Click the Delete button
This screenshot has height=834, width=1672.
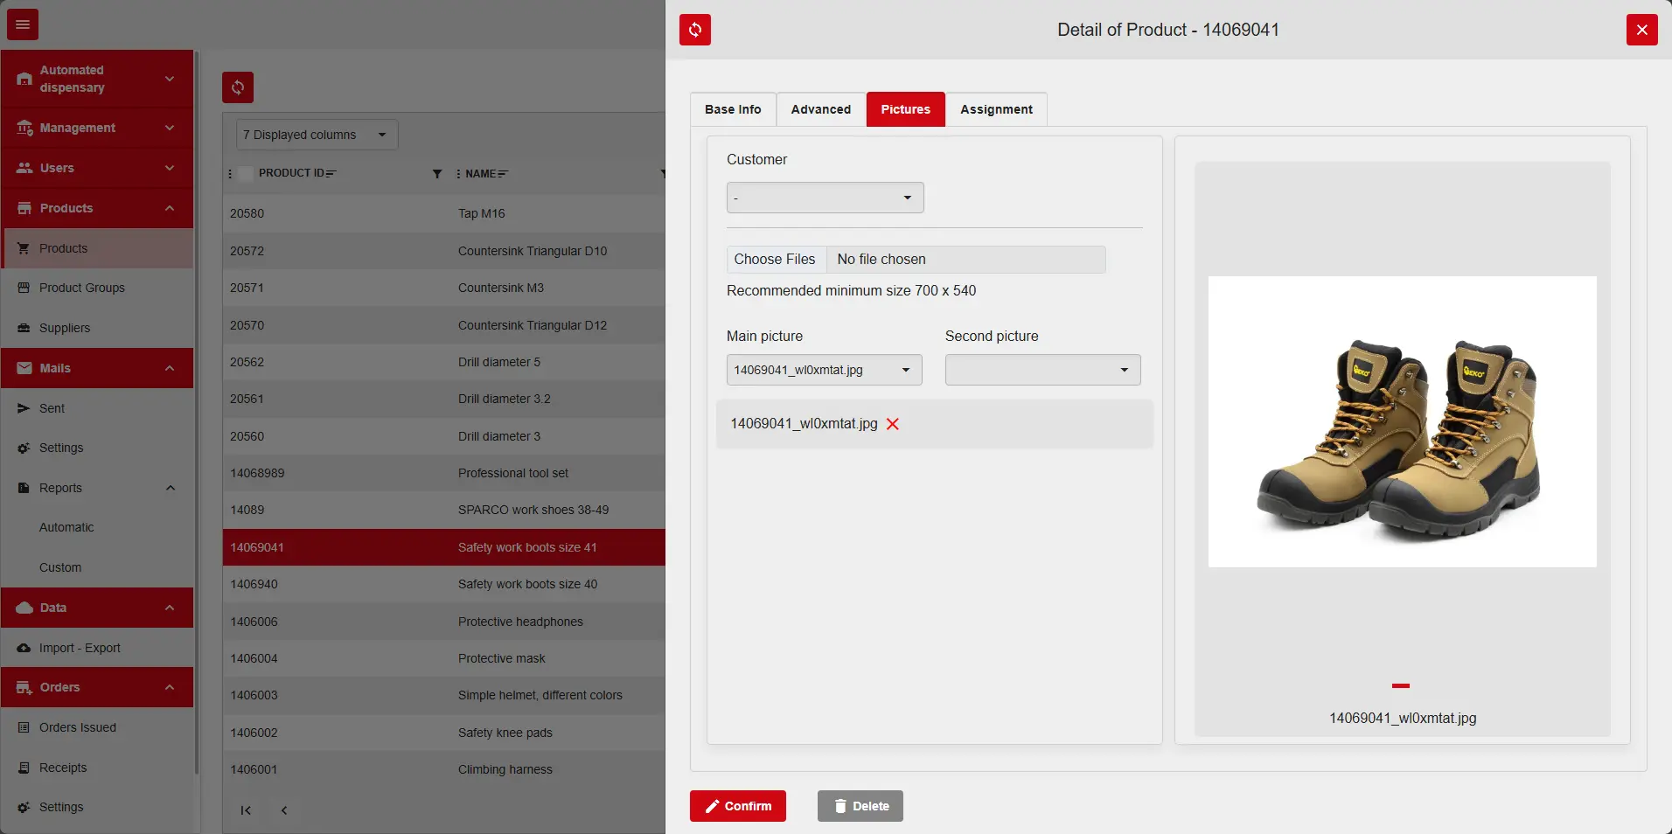[860, 806]
